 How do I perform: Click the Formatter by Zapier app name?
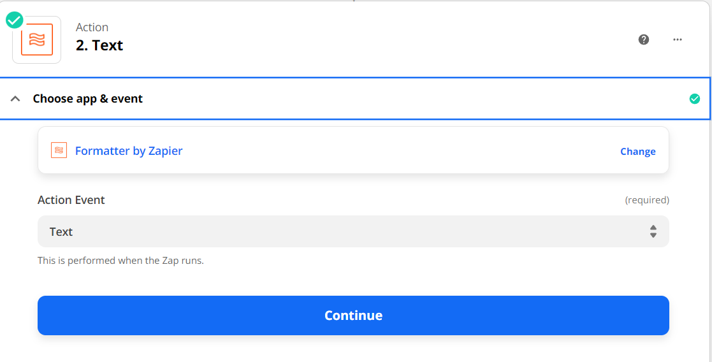pos(129,151)
